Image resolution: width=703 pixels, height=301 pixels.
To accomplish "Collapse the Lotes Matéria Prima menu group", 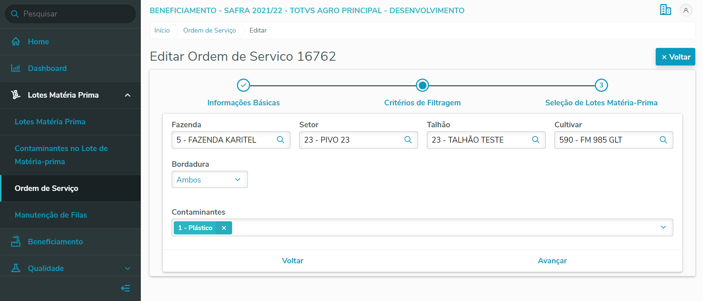I will pos(128,95).
